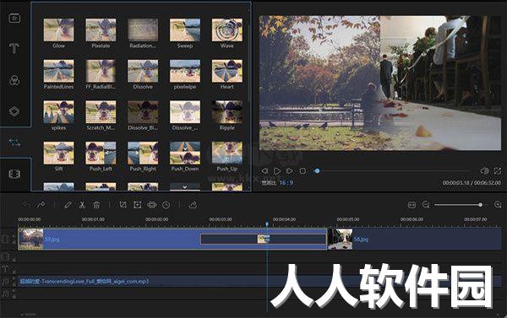Select the Crop tool in timeline toolbar
This screenshot has height=318, width=507.
pyautogui.click(x=123, y=205)
